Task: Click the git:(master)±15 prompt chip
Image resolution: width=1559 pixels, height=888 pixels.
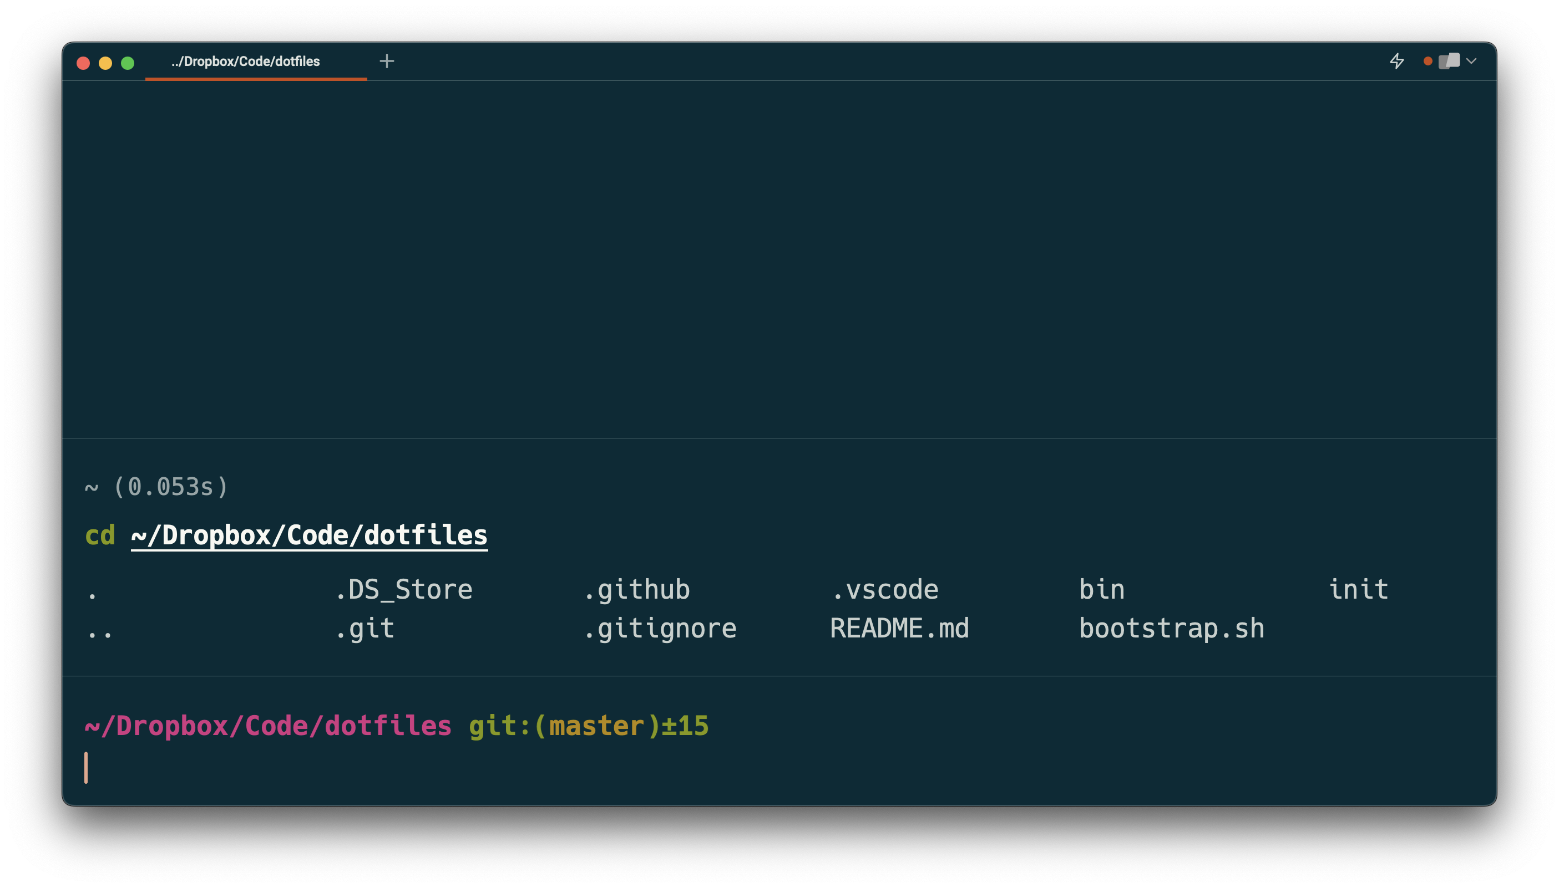Action: (x=589, y=726)
